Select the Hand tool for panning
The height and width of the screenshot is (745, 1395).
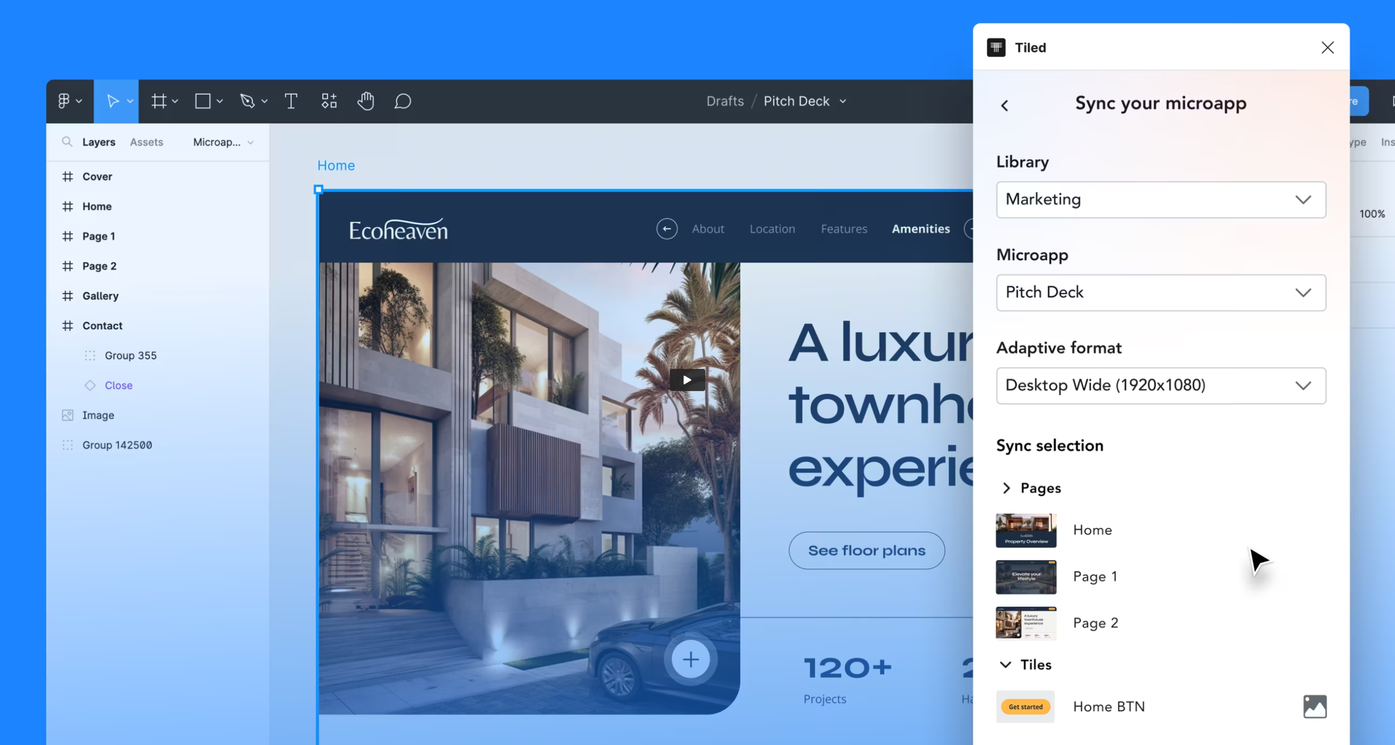coord(365,101)
